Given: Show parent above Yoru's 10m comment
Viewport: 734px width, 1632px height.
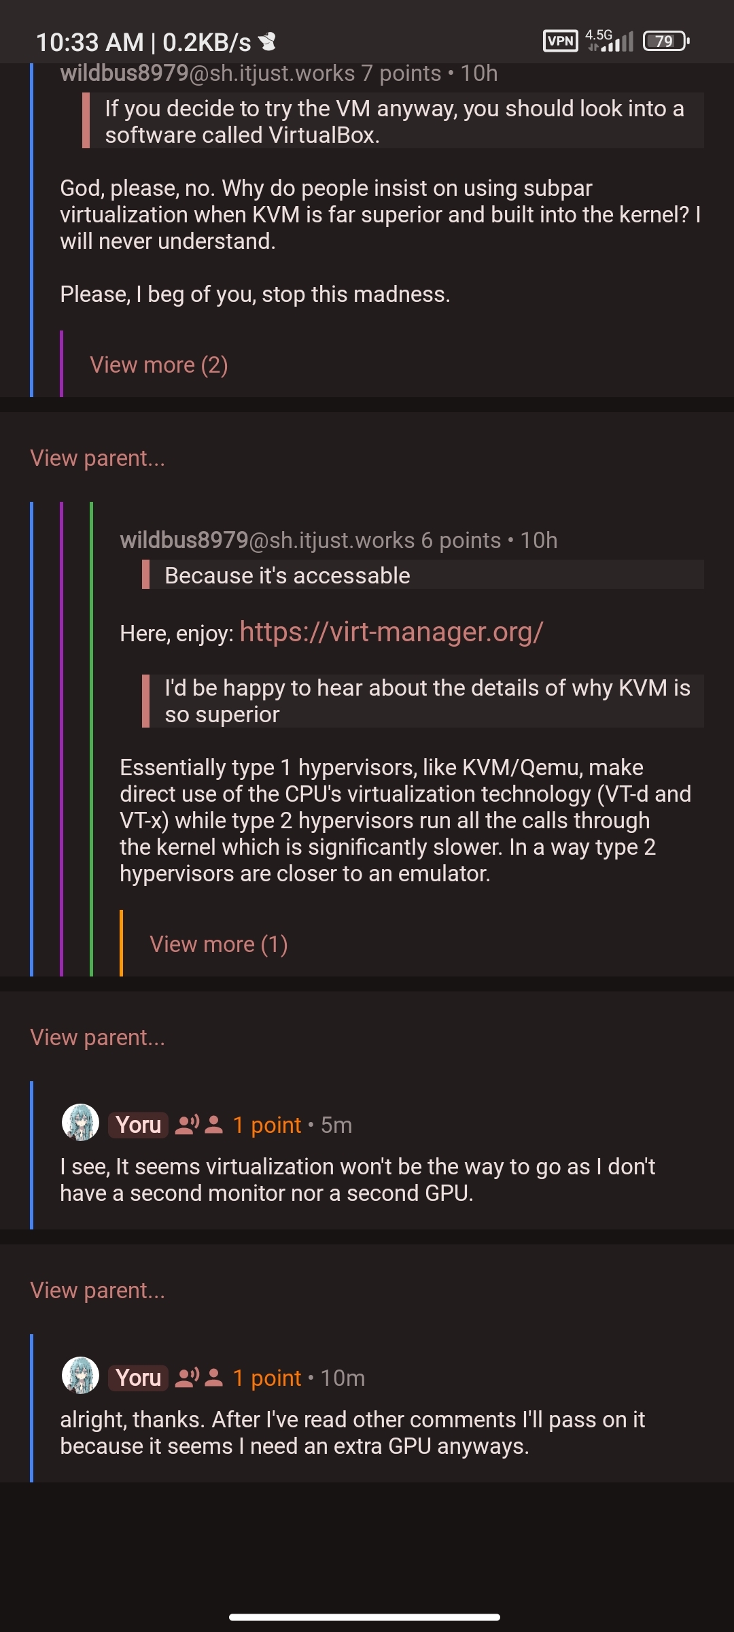Looking at the screenshot, I should 97,1291.
